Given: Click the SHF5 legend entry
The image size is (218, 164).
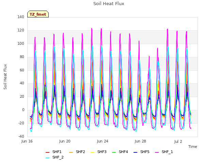Looking at the screenshot, I should [141, 152].
